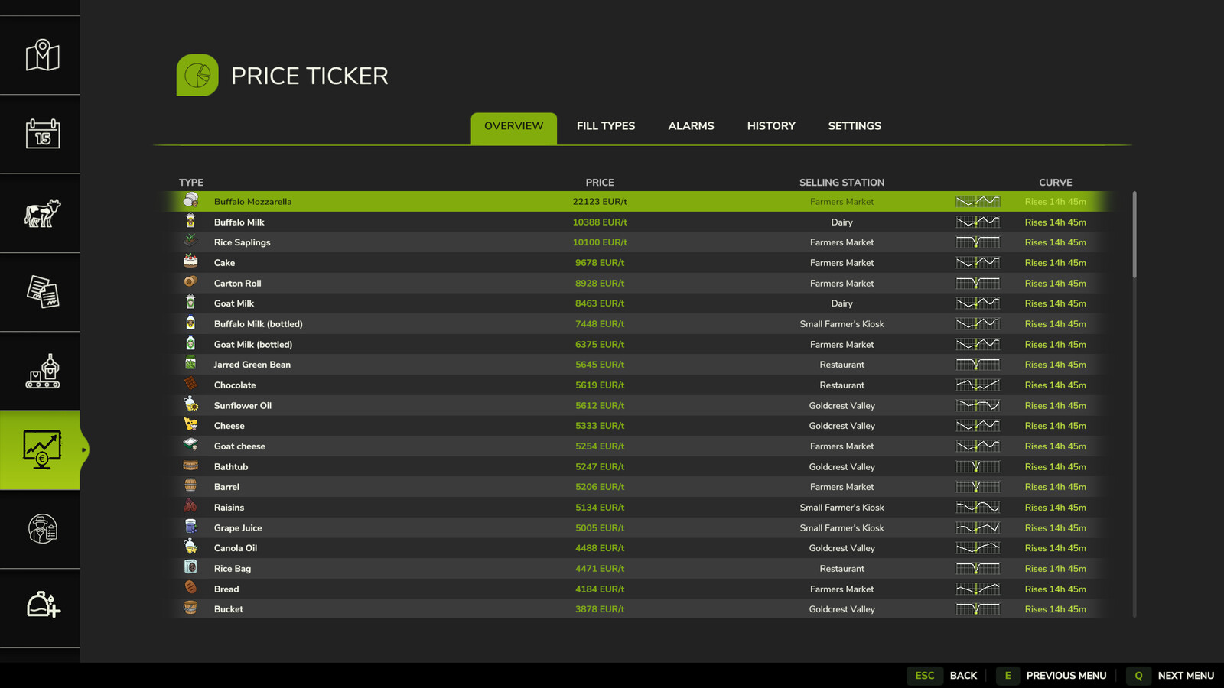Click the Price Ticker pie chart logo
This screenshot has width=1224, height=688.
197,75
